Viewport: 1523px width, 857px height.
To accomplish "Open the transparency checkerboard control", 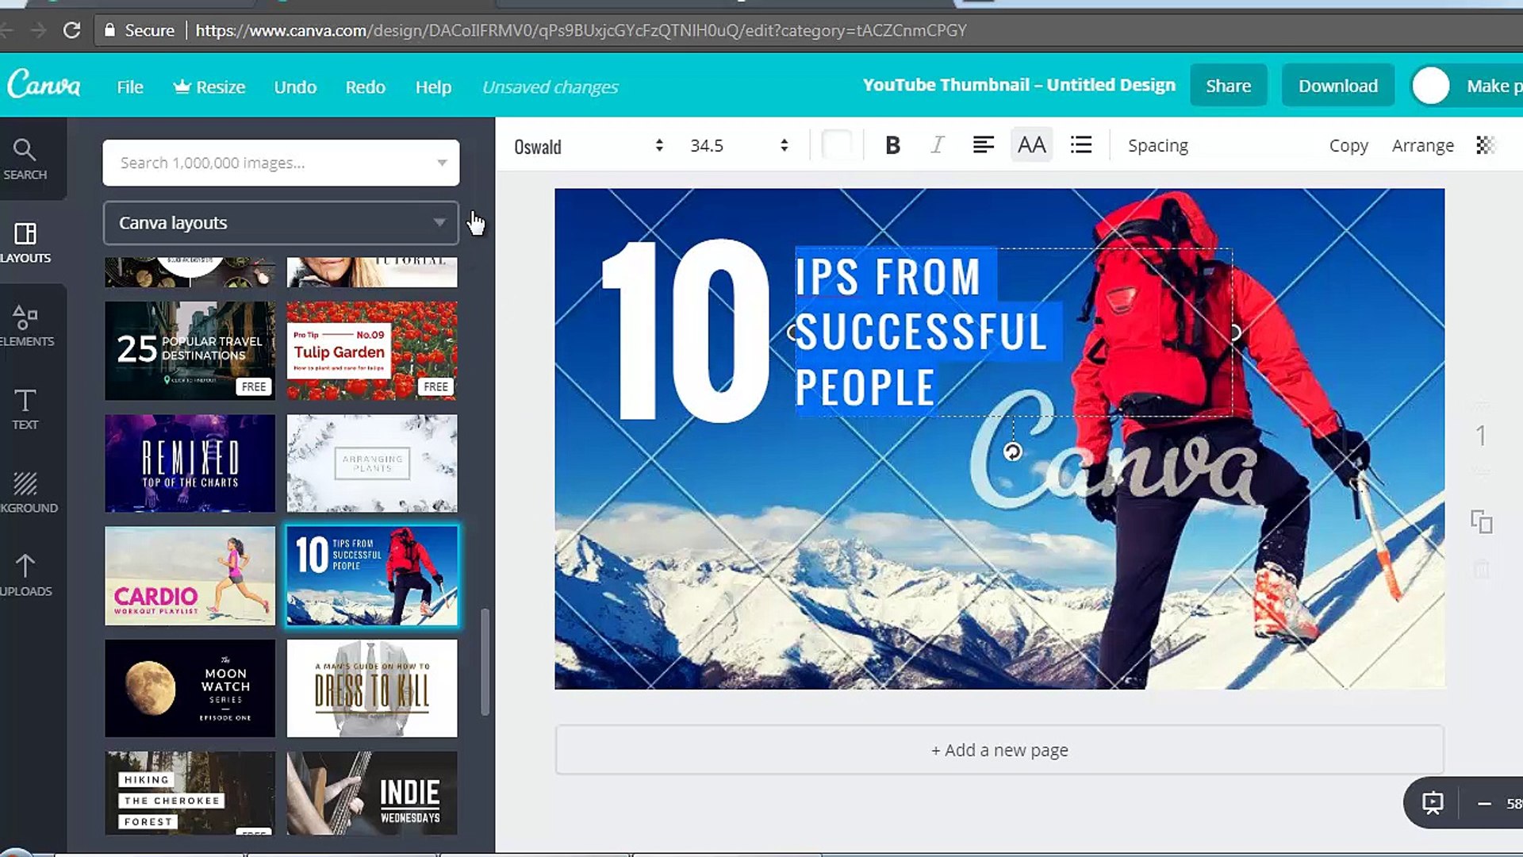I will pyautogui.click(x=1484, y=145).
